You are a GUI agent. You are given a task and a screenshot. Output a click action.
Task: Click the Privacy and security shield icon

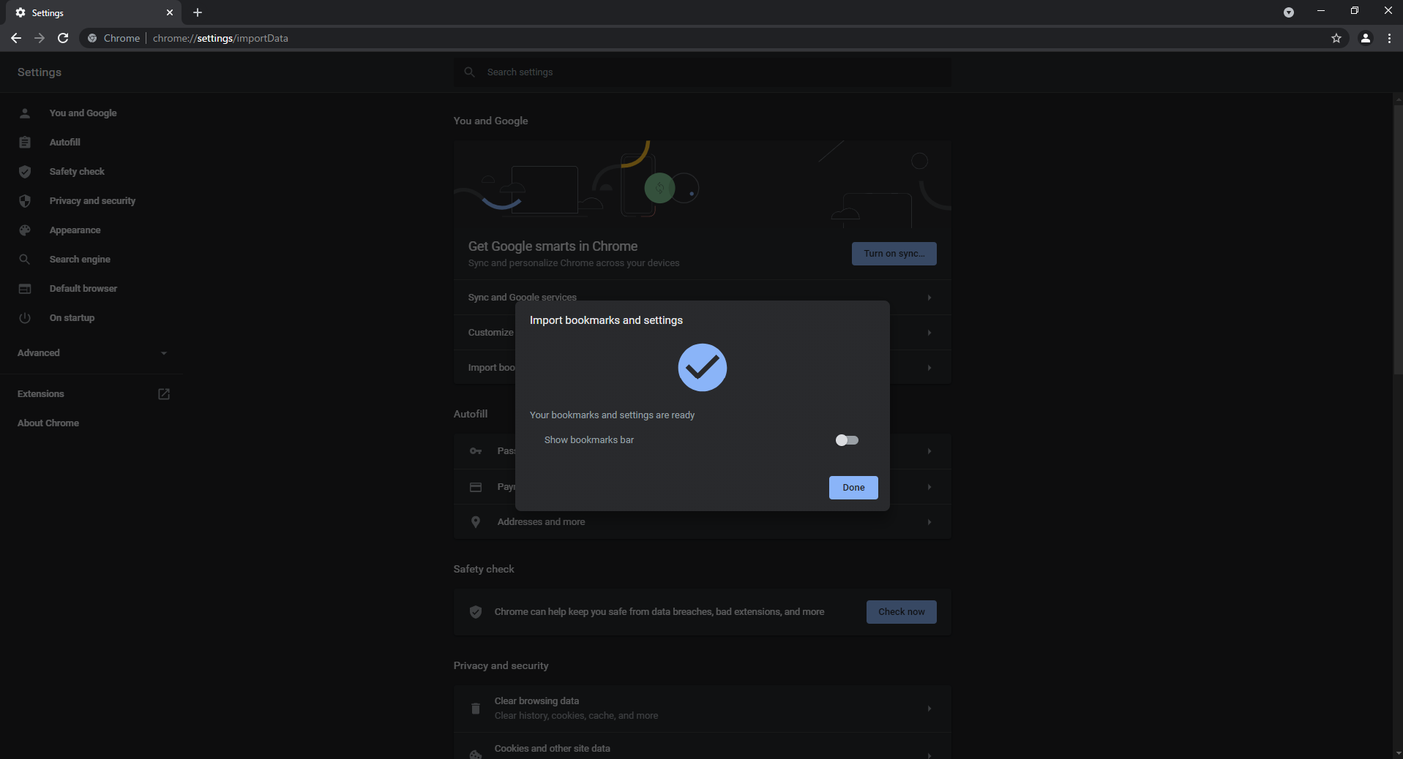25,201
